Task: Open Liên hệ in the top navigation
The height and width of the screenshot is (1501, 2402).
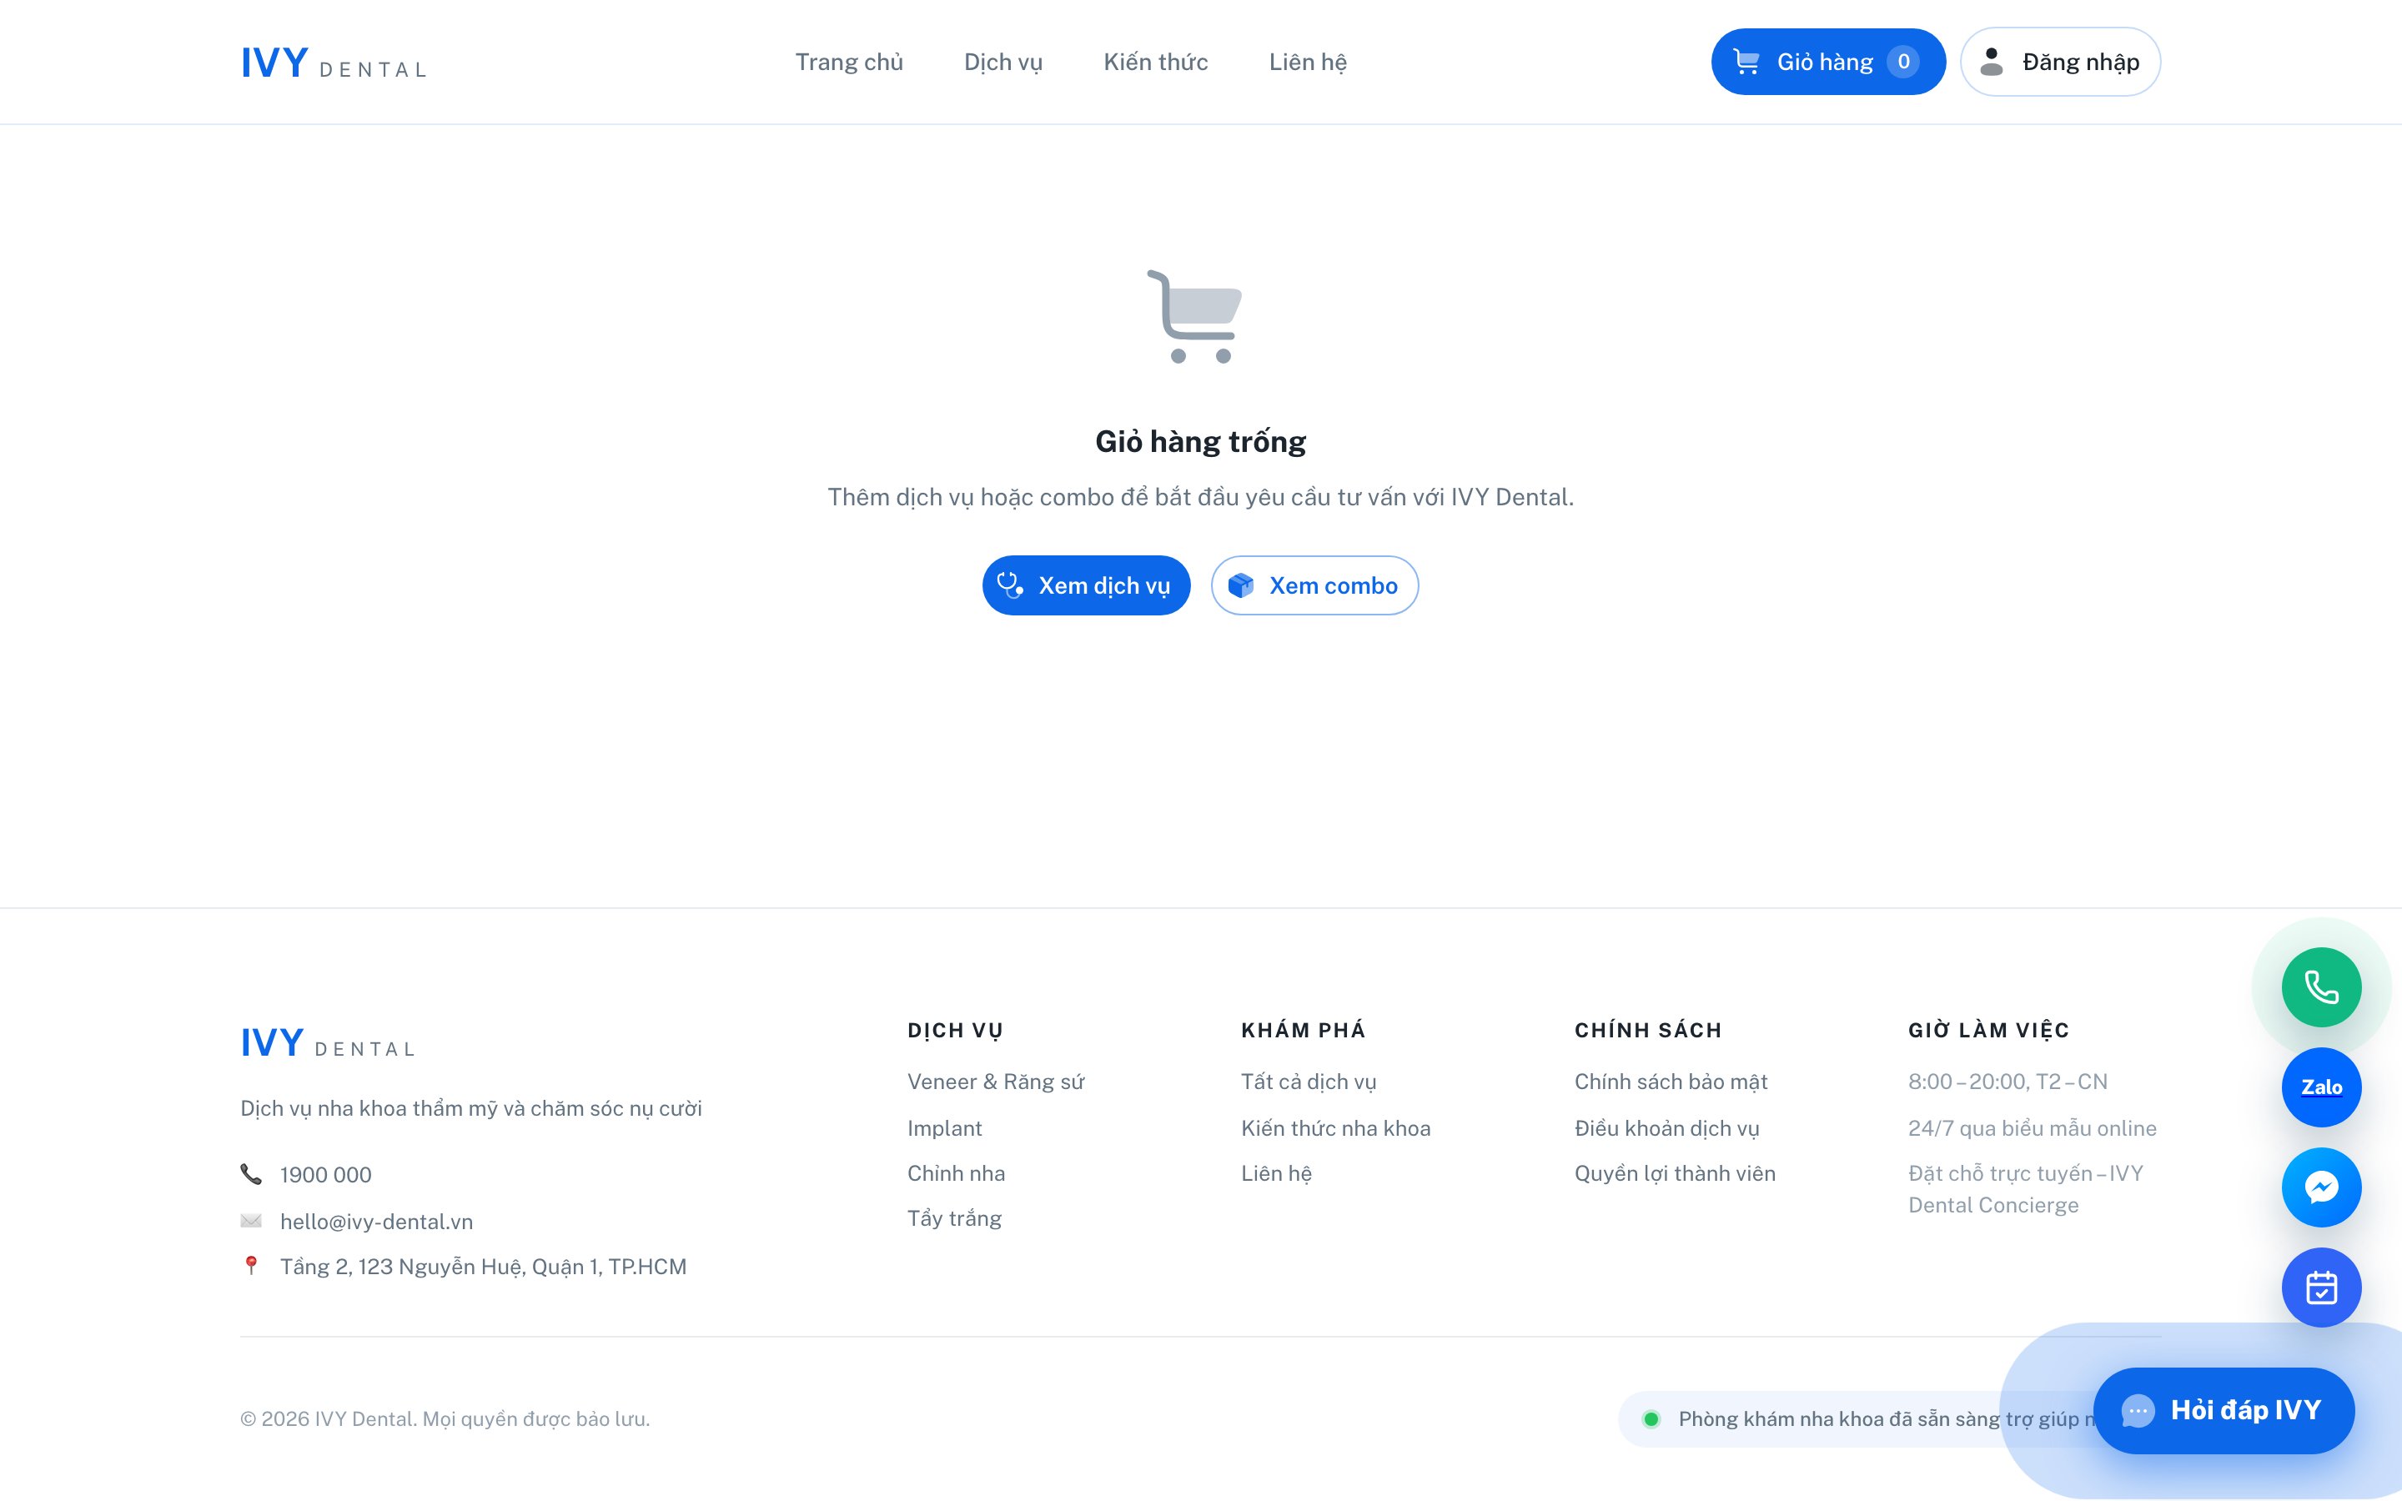Action: pyautogui.click(x=1307, y=62)
